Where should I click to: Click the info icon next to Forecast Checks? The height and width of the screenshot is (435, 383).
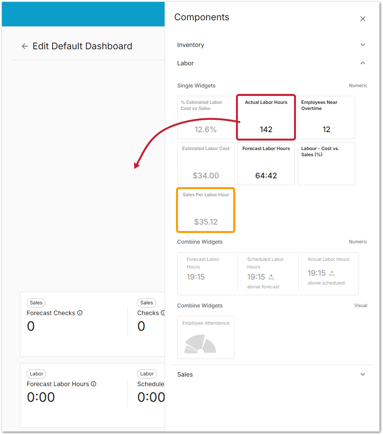pyautogui.click(x=80, y=313)
